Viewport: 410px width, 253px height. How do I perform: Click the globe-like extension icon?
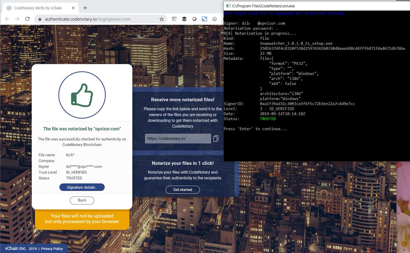215,19
